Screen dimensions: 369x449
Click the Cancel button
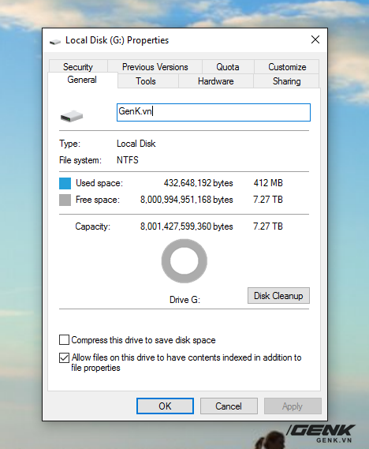click(229, 406)
